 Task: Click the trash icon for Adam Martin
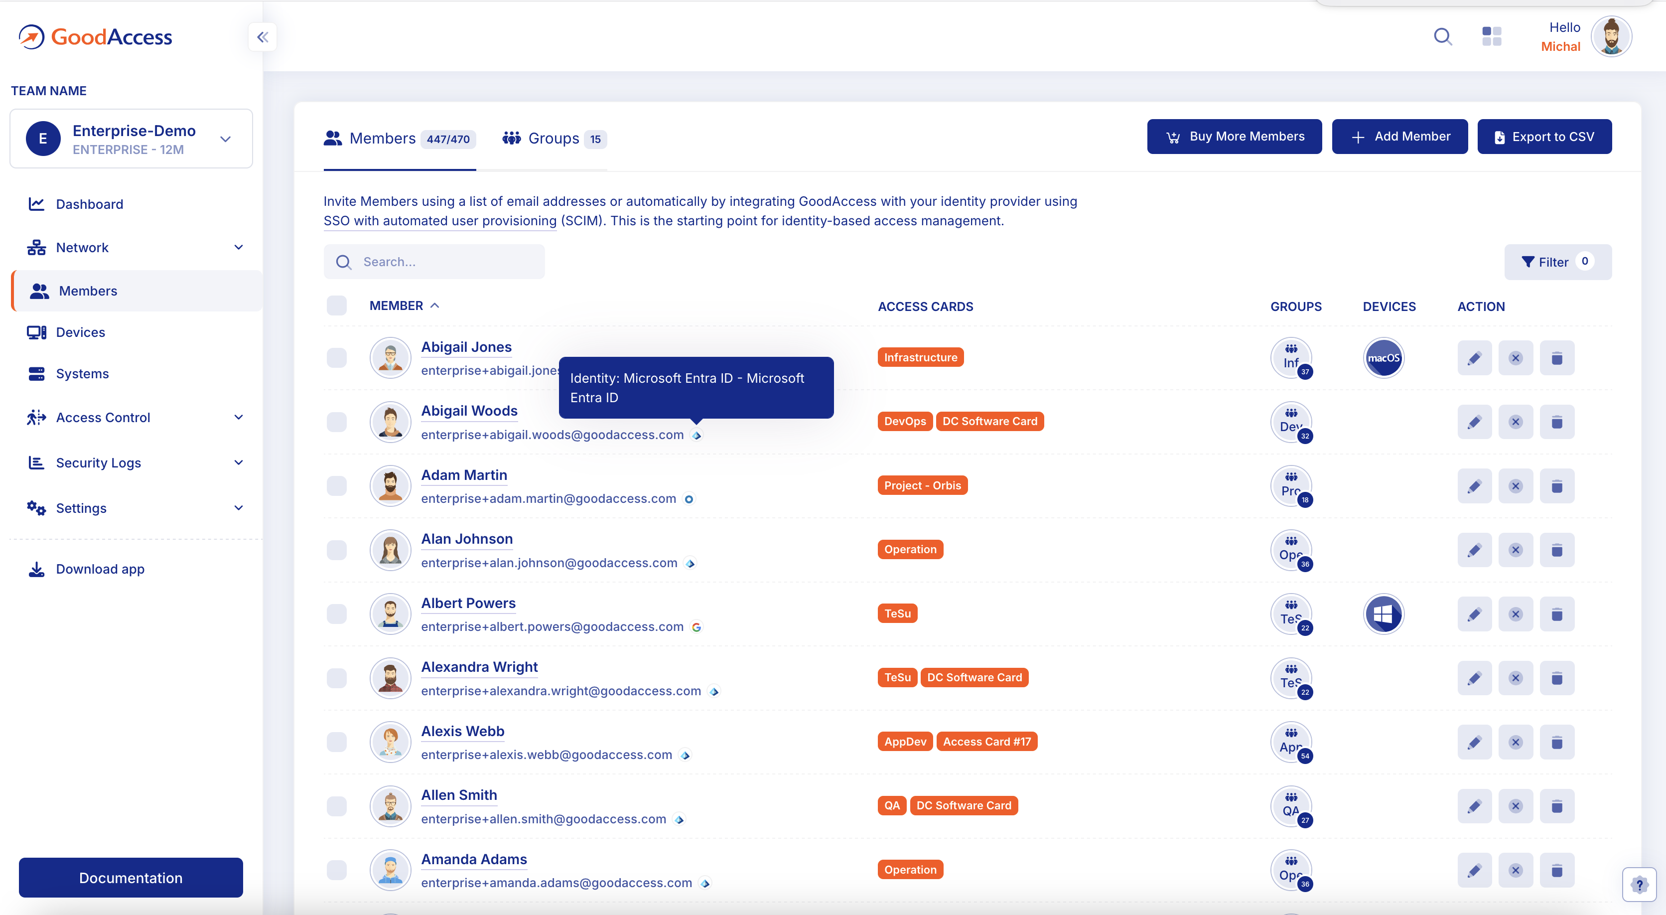tap(1557, 486)
